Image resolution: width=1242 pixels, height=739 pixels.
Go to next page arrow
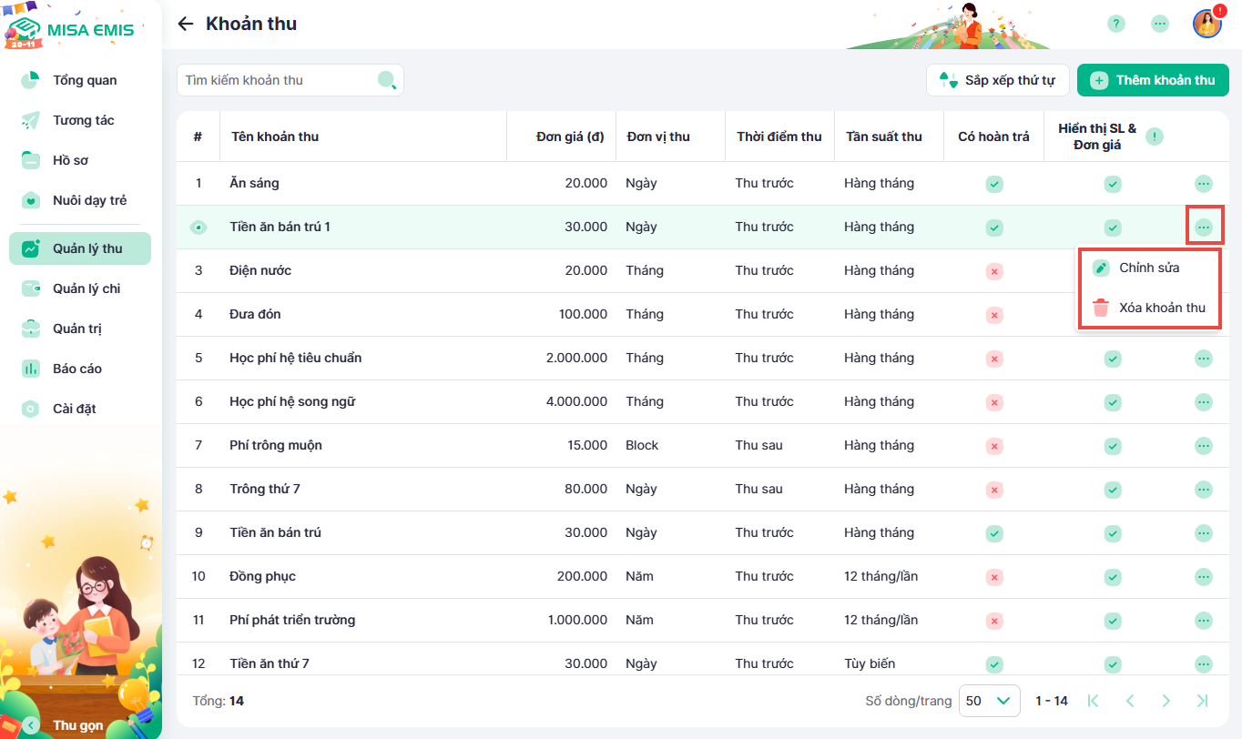pyautogui.click(x=1166, y=701)
